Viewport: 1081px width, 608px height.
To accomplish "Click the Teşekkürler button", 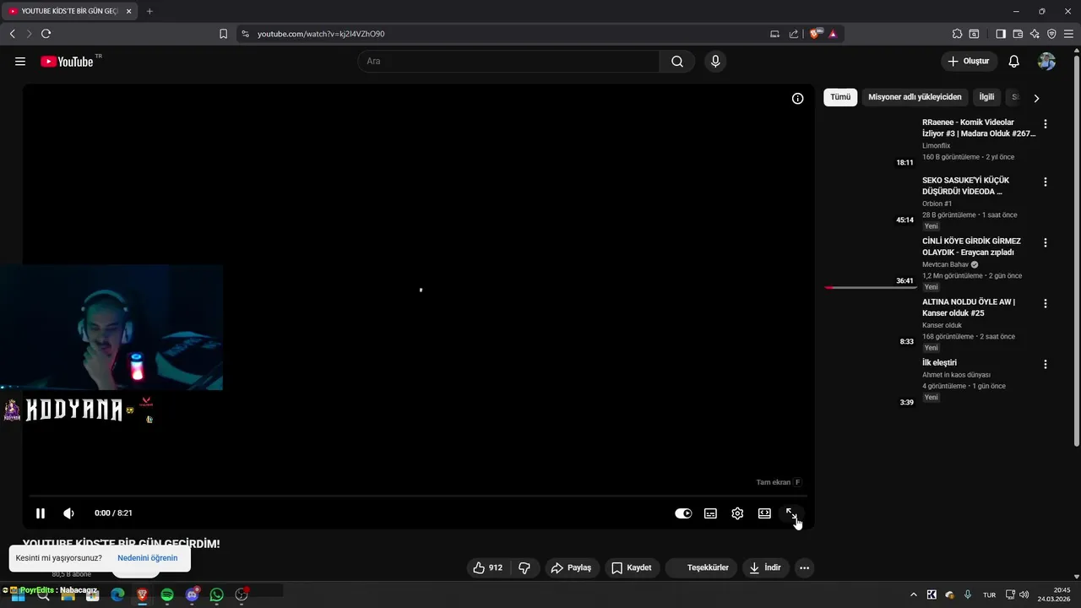I will click(700, 568).
